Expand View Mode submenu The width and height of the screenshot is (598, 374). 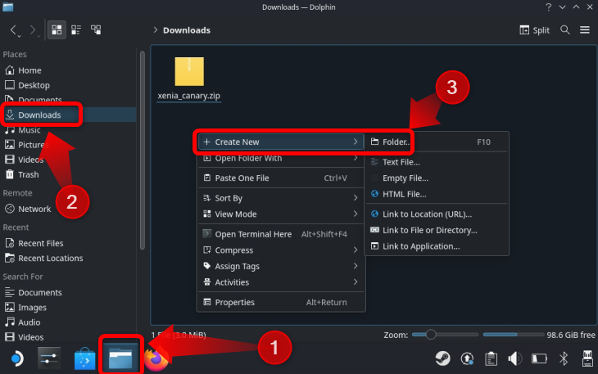281,214
